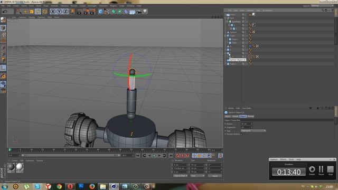Click the Undo arrow icon
338x190 pixels.
5,11
